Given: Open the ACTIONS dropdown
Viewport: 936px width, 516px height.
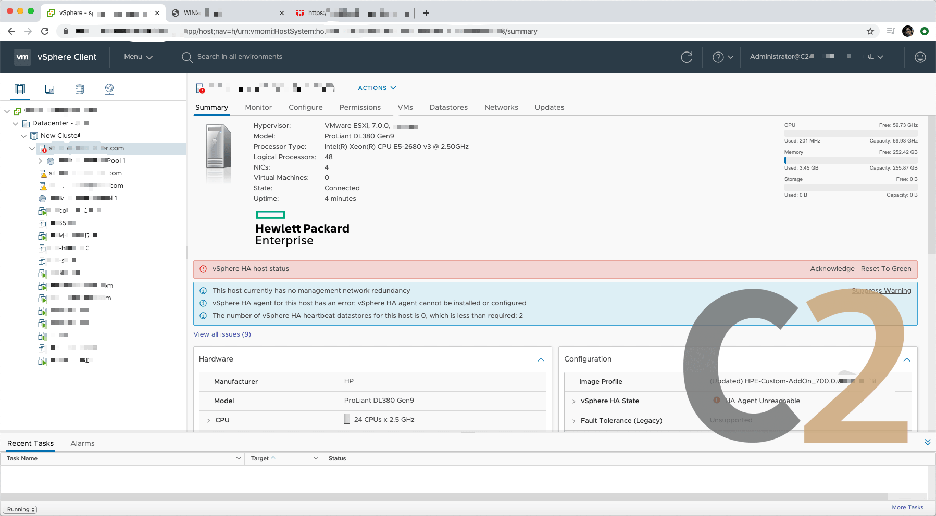Looking at the screenshot, I should 377,88.
